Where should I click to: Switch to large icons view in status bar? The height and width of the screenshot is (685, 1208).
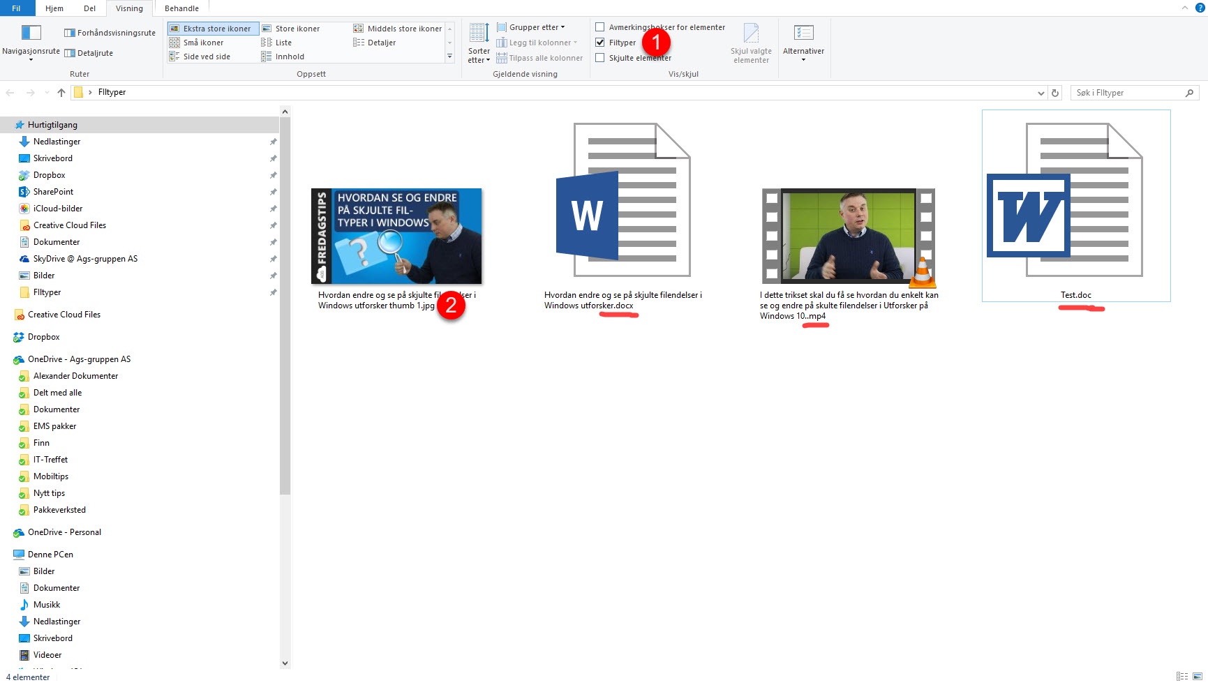click(1198, 676)
